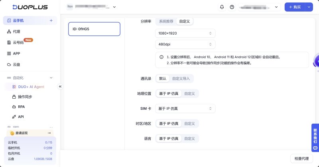Set 通讯录 contacts to 自定义导入
This screenshot has height=167, width=319.
[181, 78]
